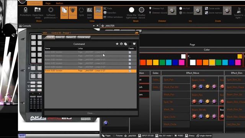
Task: Set Iris closed in ribbon
Action: tap(186, 13)
